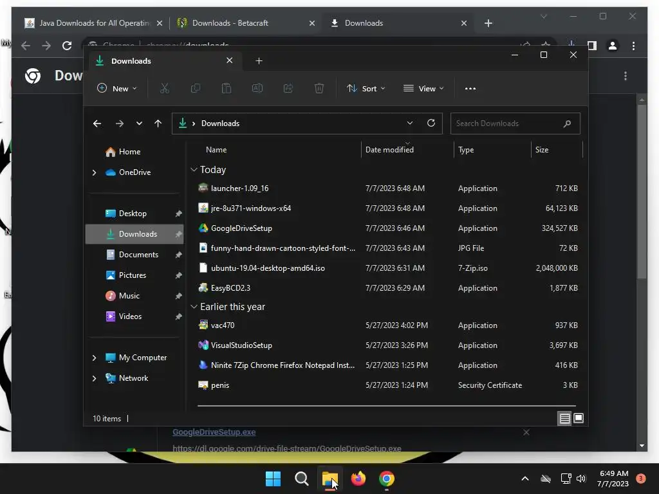The width and height of the screenshot is (659, 494).
Task: Click the Rename icon in Explorer toolbar
Action: coord(257,88)
